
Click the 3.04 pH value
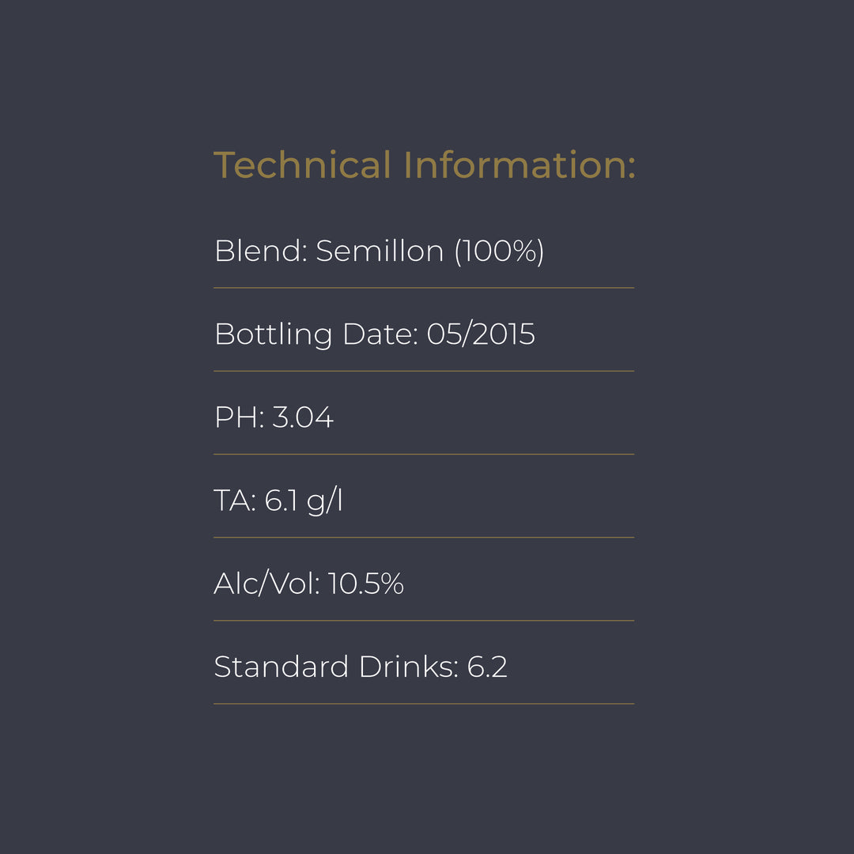coord(303,418)
